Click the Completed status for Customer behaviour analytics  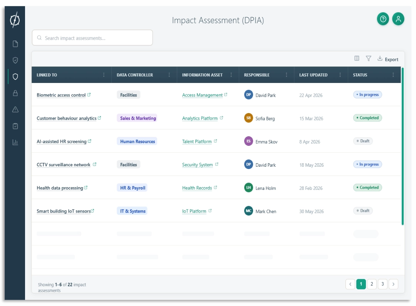point(367,118)
